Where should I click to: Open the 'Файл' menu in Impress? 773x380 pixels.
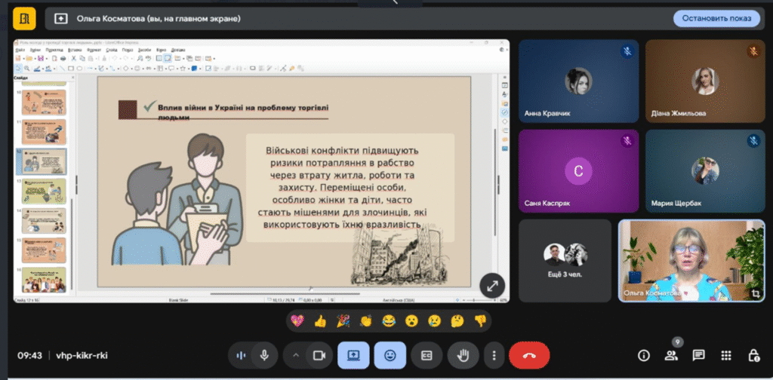point(20,50)
